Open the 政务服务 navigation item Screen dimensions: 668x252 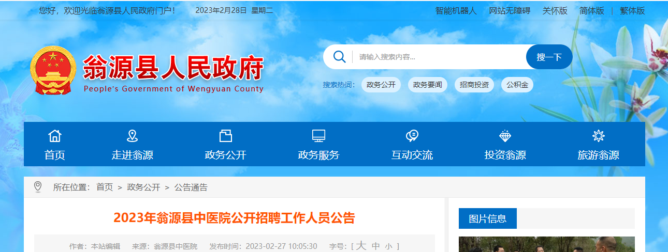[319, 155]
